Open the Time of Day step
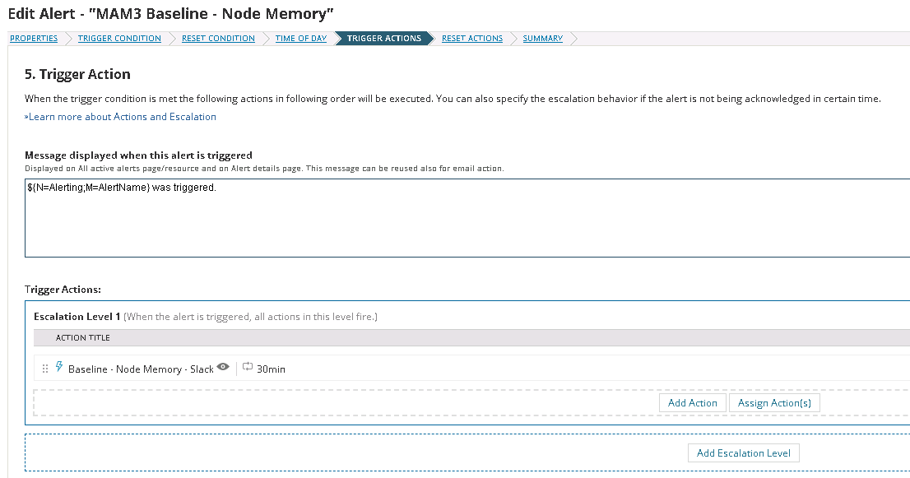This screenshot has height=478, width=910. point(300,39)
